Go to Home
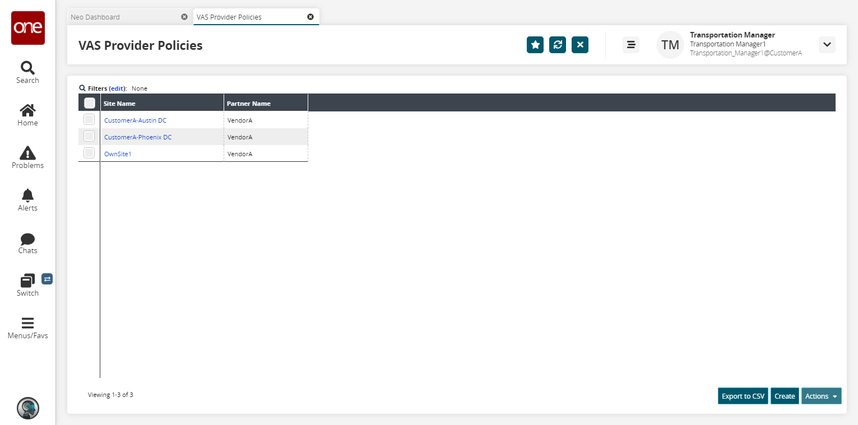The image size is (858, 425). pos(27,115)
